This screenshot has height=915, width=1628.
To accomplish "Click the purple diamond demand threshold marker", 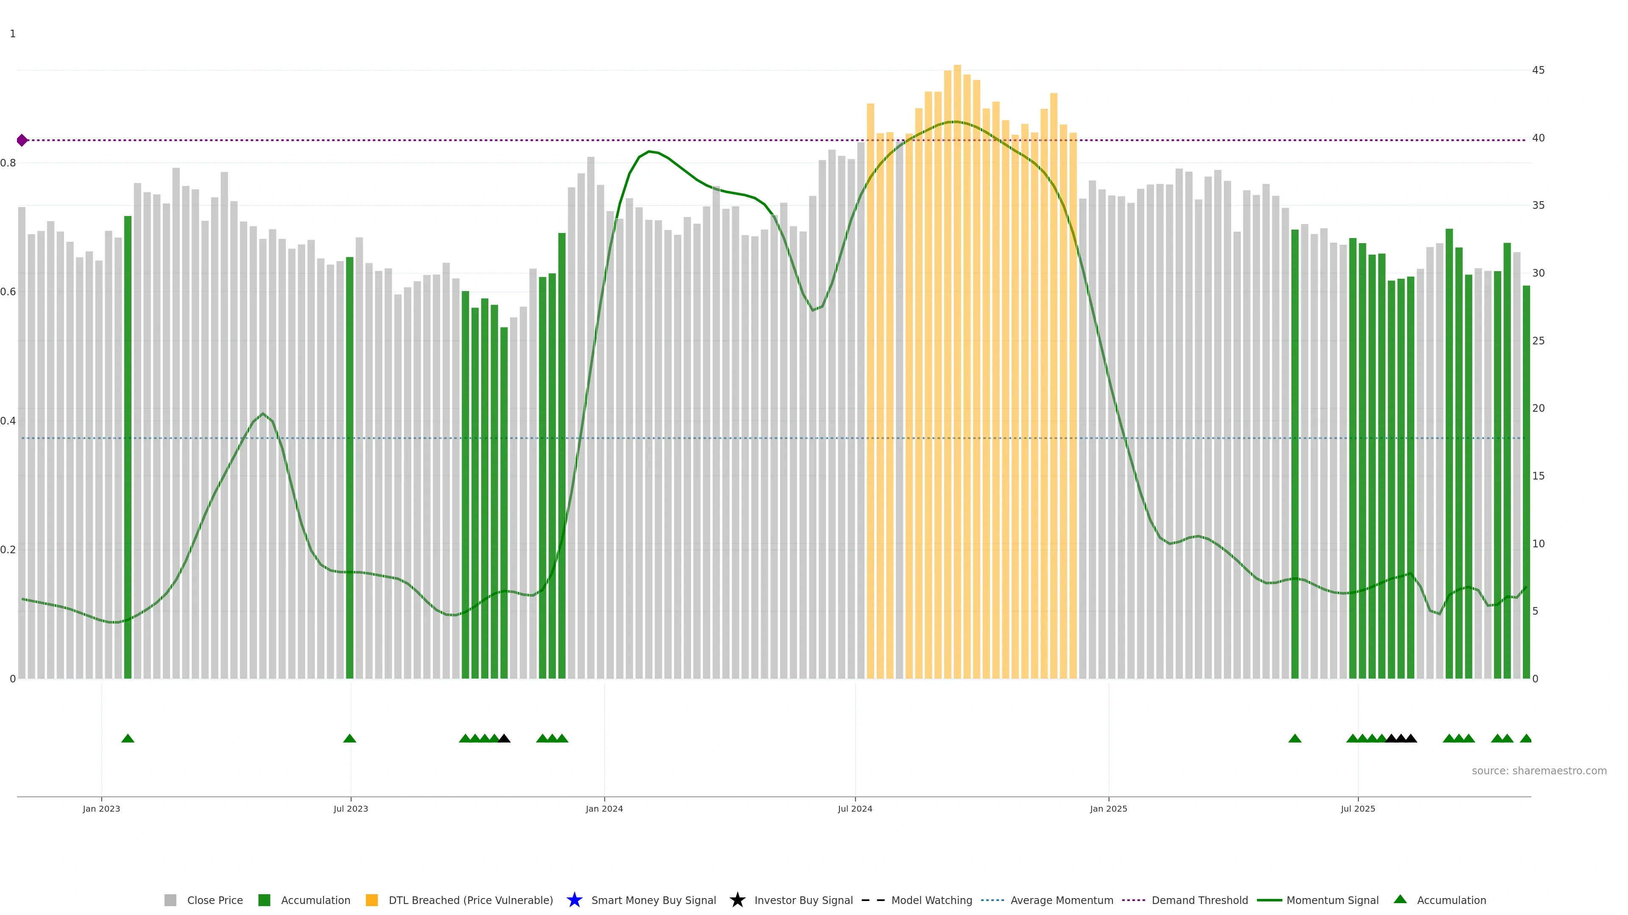I will click(x=22, y=140).
